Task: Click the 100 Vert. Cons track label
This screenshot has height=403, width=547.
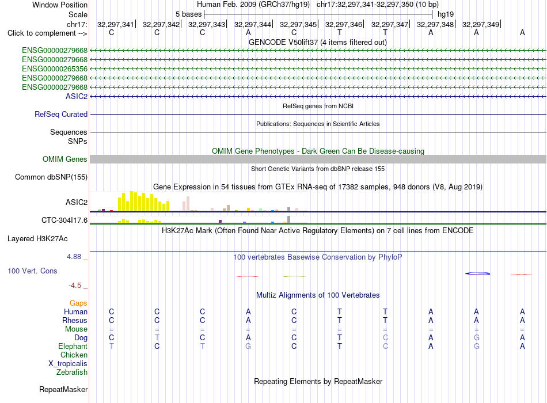Action: (x=32, y=271)
